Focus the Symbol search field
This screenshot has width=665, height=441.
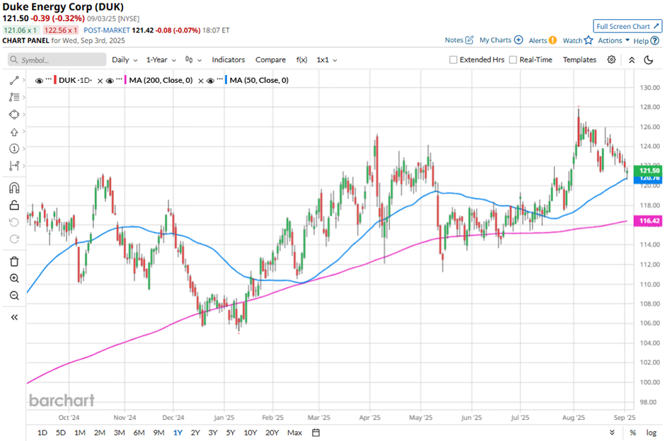click(x=57, y=60)
